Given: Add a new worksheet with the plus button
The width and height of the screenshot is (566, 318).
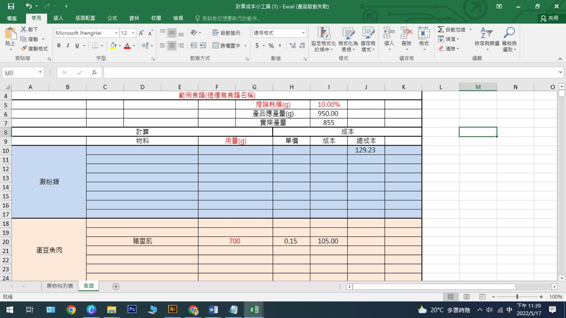Looking at the screenshot, I should pyautogui.click(x=116, y=286).
